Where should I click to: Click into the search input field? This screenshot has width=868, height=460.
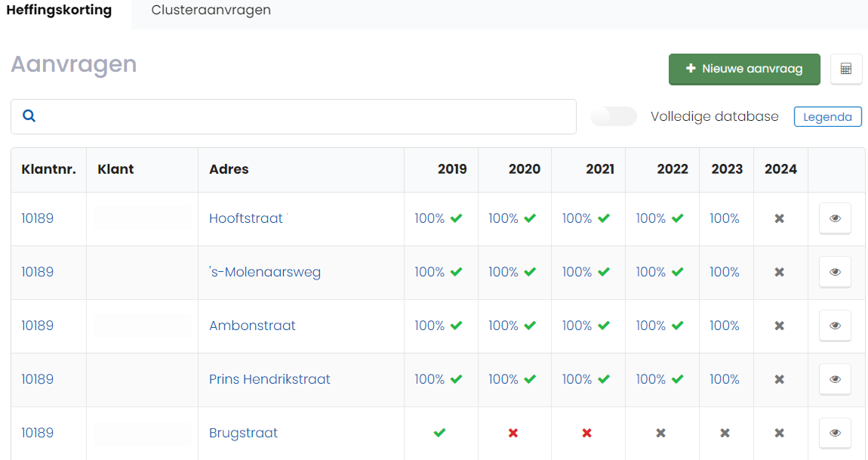[x=302, y=116]
